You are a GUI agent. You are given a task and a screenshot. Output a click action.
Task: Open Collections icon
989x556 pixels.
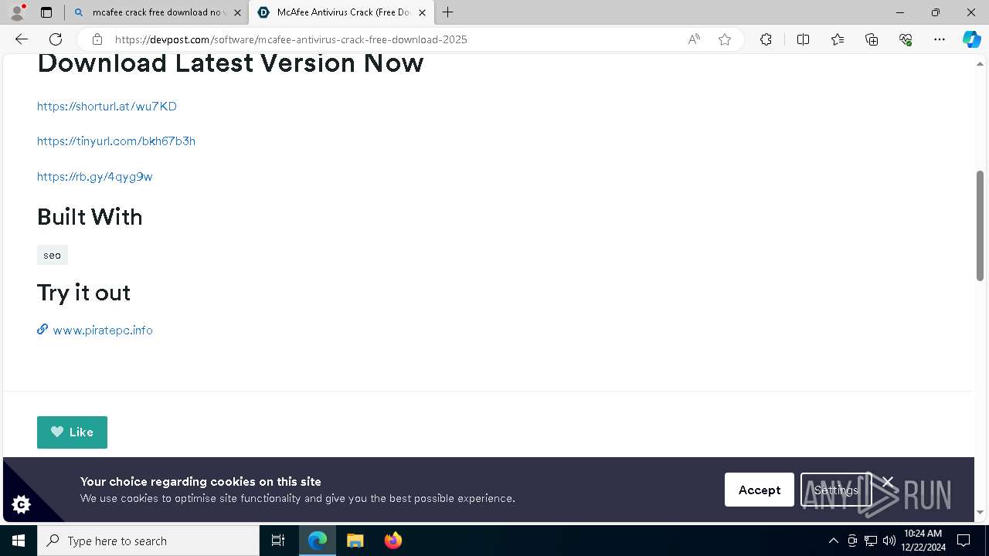tap(872, 39)
